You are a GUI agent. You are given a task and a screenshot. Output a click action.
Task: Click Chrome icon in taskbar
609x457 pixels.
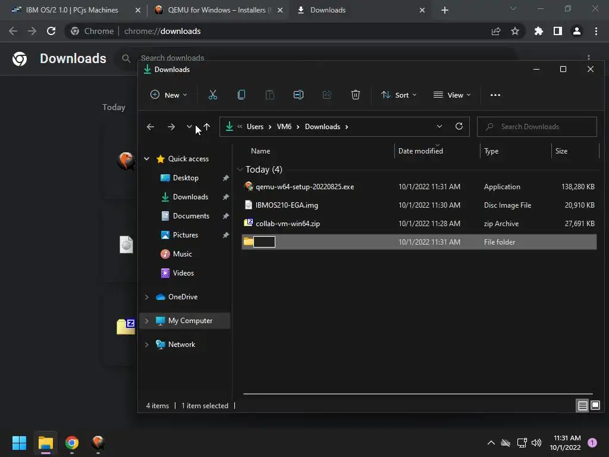point(72,443)
